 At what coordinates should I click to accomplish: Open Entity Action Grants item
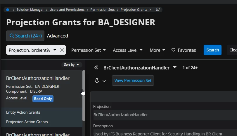click(23, 112)
